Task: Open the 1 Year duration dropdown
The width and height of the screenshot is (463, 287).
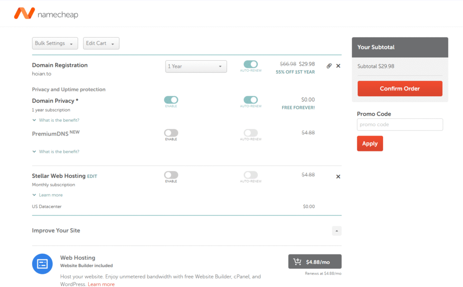Action: (x=196, y=66)
